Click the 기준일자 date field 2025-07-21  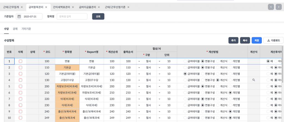pyautogui.click(x=29, y=16)
